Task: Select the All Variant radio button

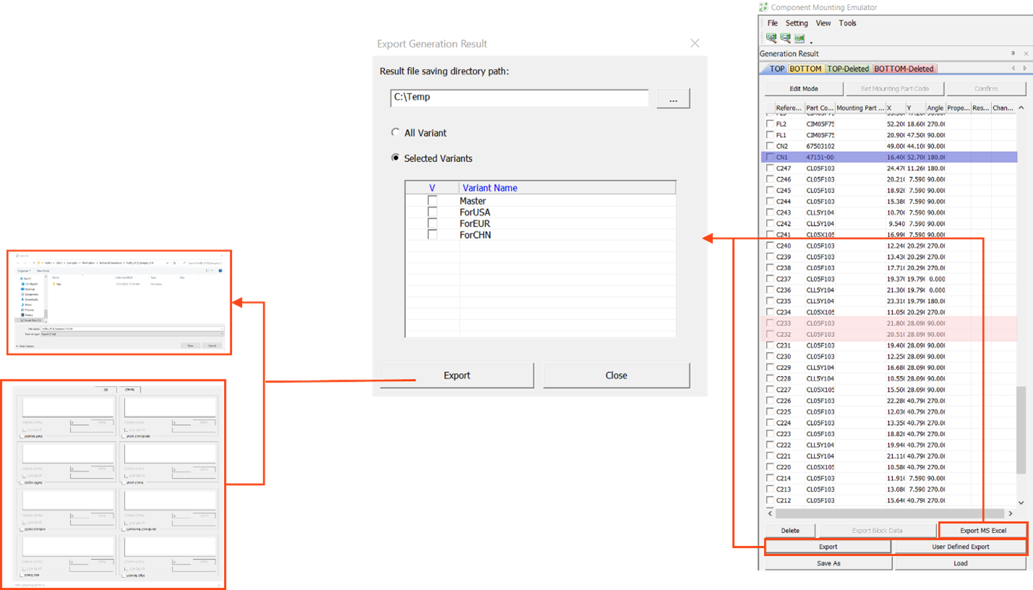Action: 395,133
